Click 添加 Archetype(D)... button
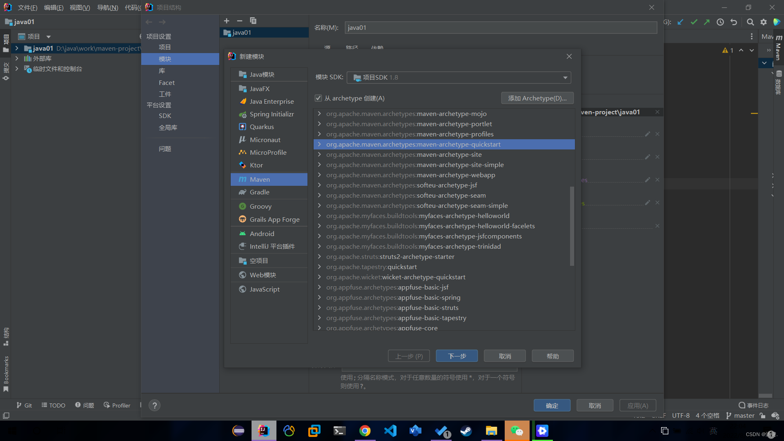Viewport: 784px width, 441px height. [537, 98]
